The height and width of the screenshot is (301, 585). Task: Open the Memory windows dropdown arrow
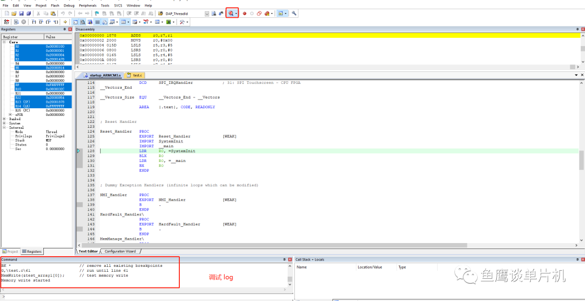pyautogui.click(x=129, y=22)
